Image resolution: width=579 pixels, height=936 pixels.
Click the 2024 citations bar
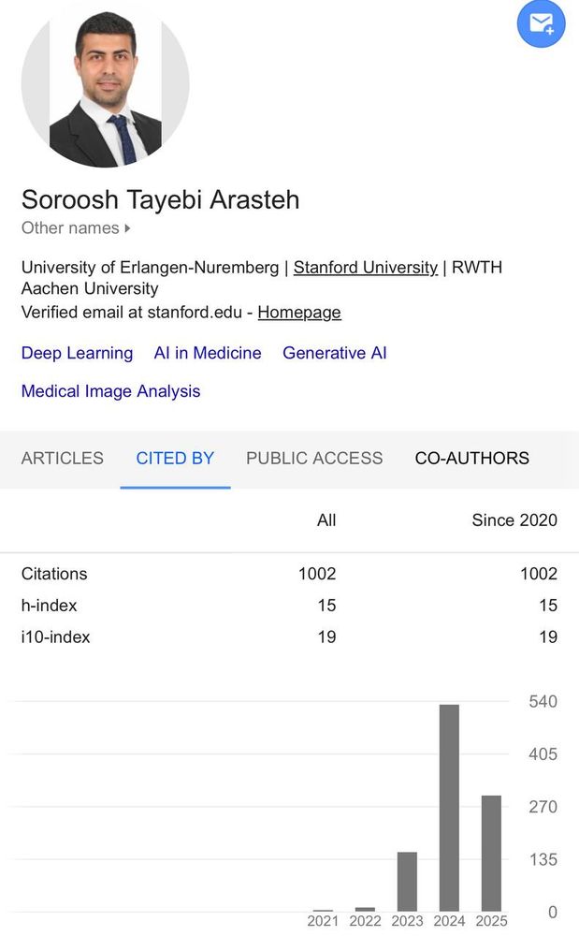tap(449, 808)
